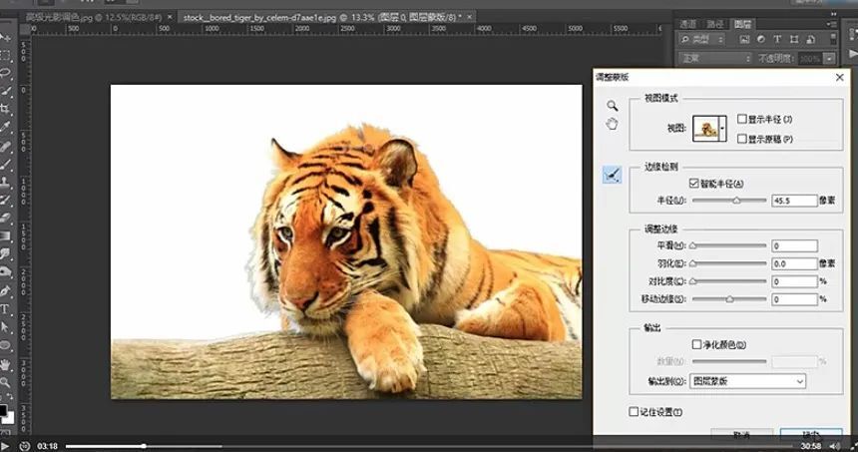The image size is (858, 452).
Task: Select the Zoom tool in Refine Mask dialog
Action: (613, 105)
